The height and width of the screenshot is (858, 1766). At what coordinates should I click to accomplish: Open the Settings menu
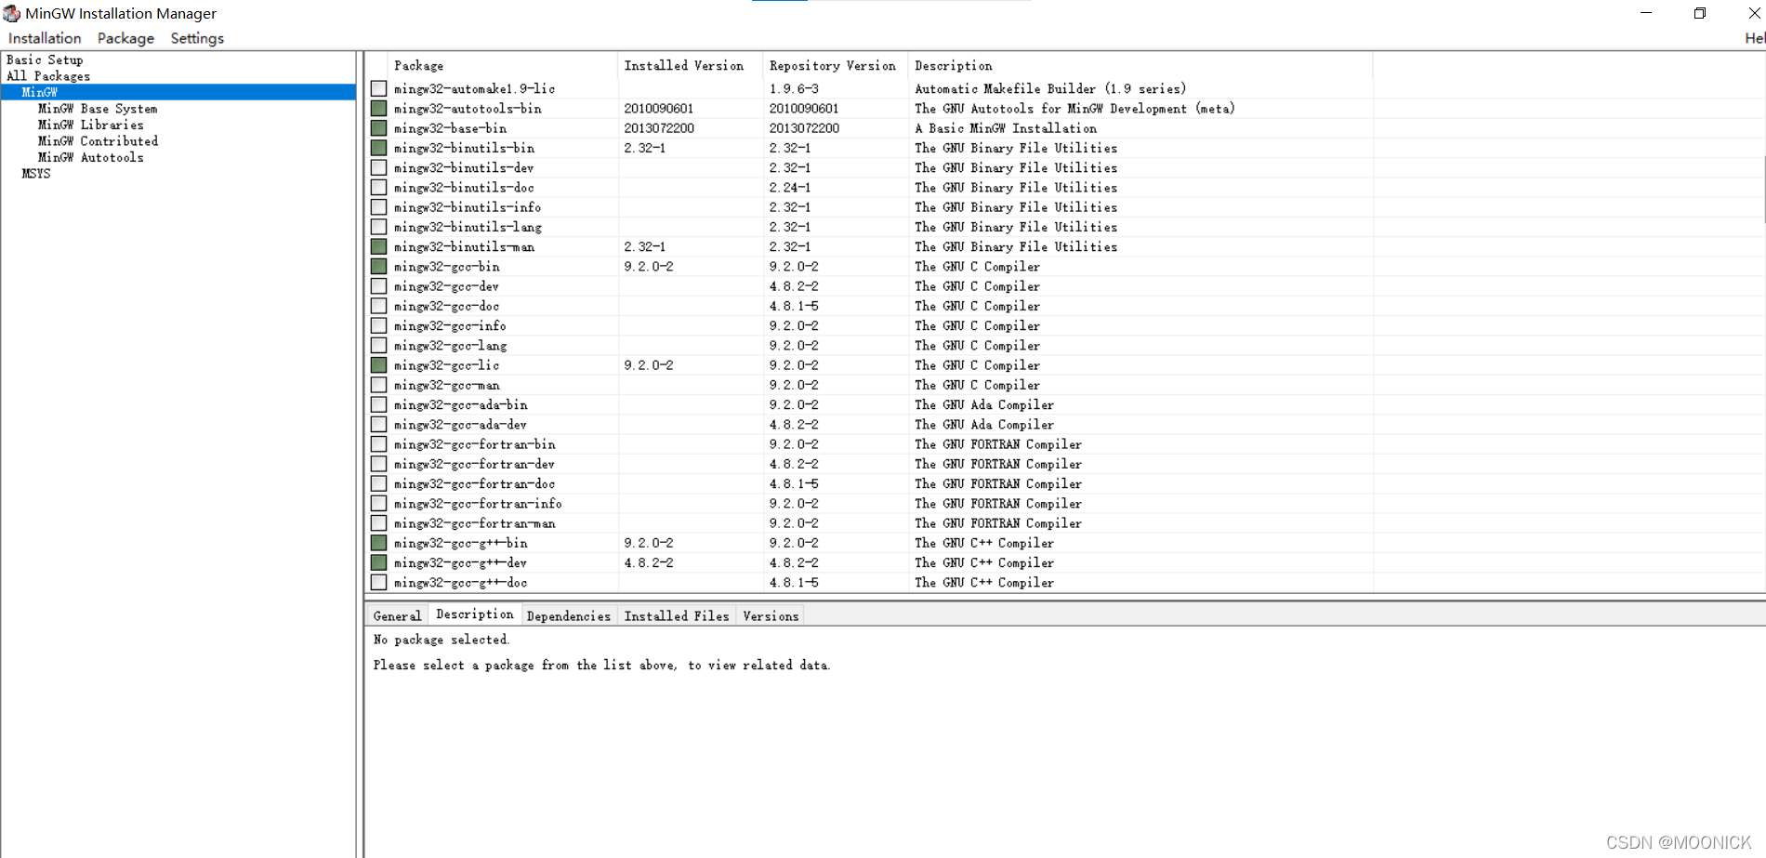click(197, 38)
